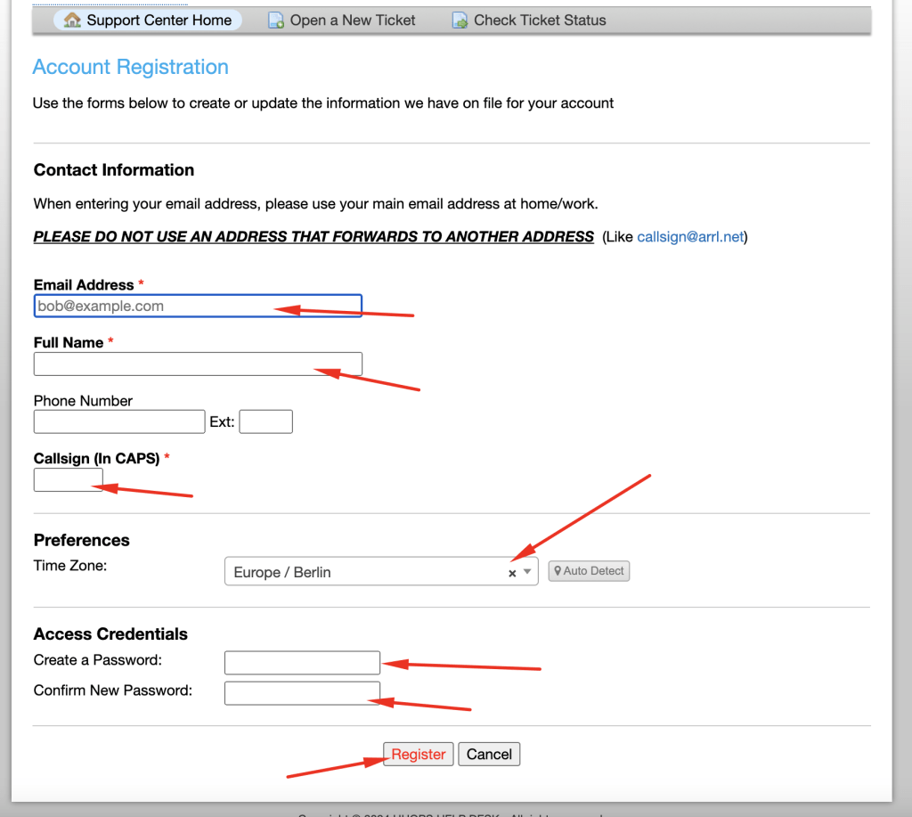This screenshot has width=912, height=817.
Task: Open the Time Zone dropdown arrow
Action: [x=527, y=572]
